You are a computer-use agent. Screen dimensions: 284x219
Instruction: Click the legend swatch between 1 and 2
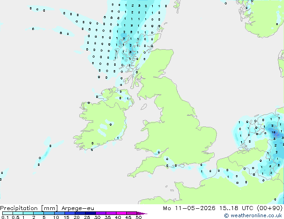[x=28, y=213]
